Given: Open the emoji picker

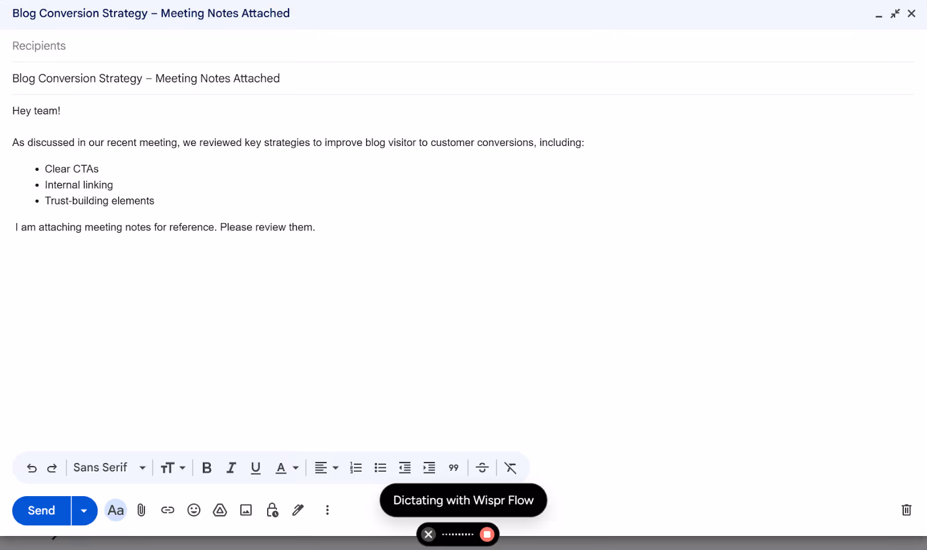Looking at the screenshot, I should (x=194, y=510).
